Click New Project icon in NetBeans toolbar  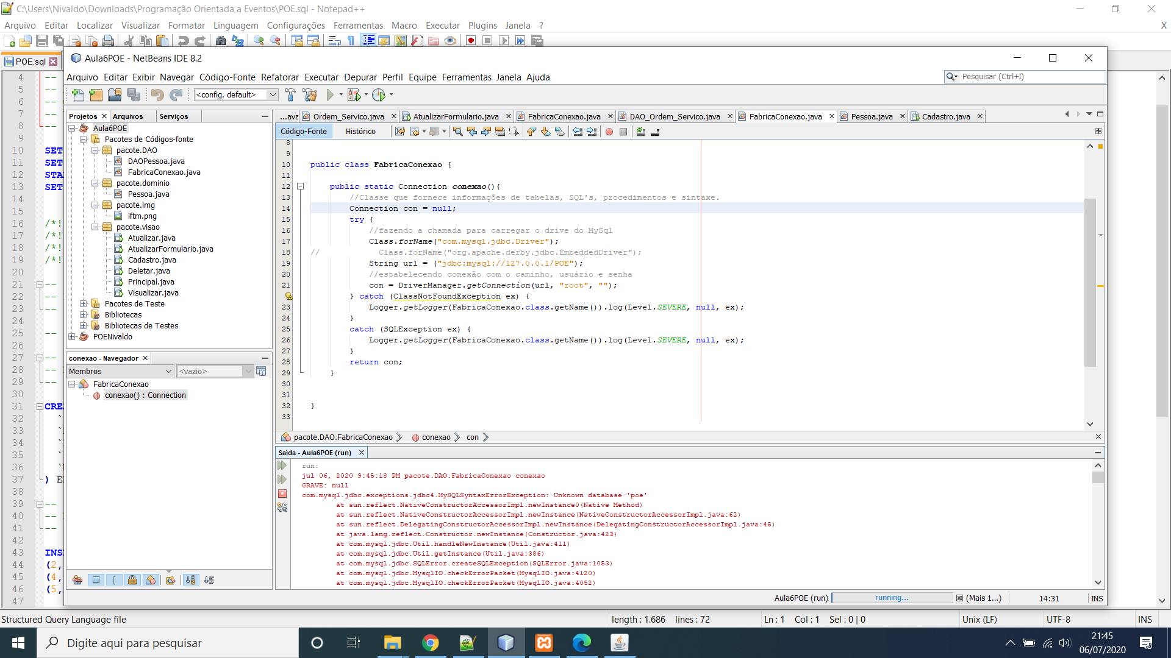[96, 94]
